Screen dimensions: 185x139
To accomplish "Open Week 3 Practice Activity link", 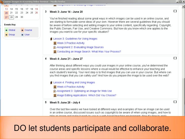I will pos(71,43).
